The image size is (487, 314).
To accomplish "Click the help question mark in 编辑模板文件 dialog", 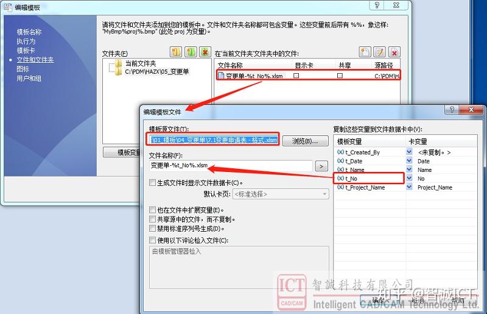I will 452,110.
